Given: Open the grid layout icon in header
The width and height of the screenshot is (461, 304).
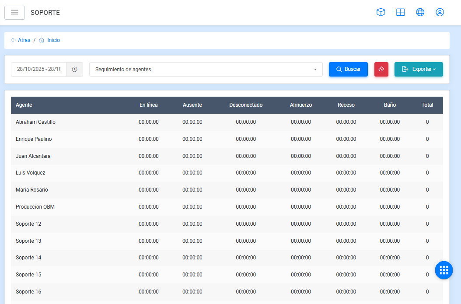Looking at the screenshot, I should click(400, 12).
